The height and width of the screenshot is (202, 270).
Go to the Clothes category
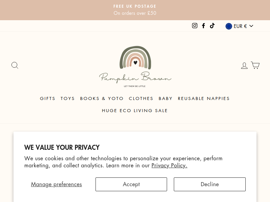click(x=141, y=98)
